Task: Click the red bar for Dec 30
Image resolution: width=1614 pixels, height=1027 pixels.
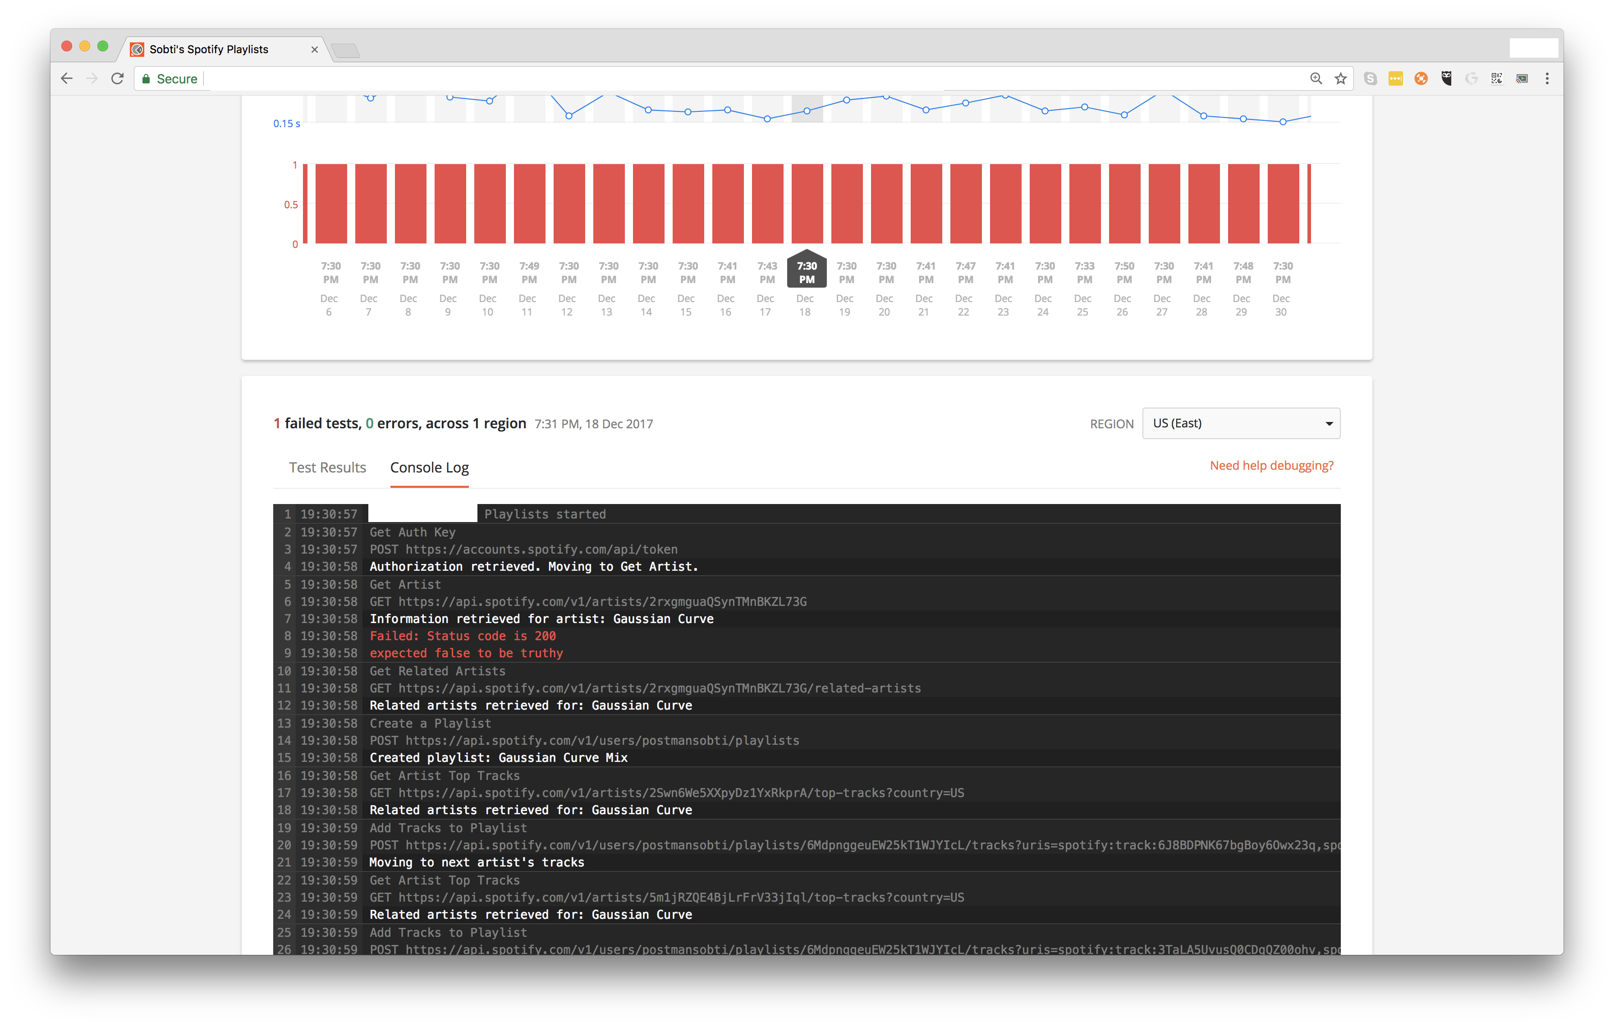Action: [x=1284, y=203]
